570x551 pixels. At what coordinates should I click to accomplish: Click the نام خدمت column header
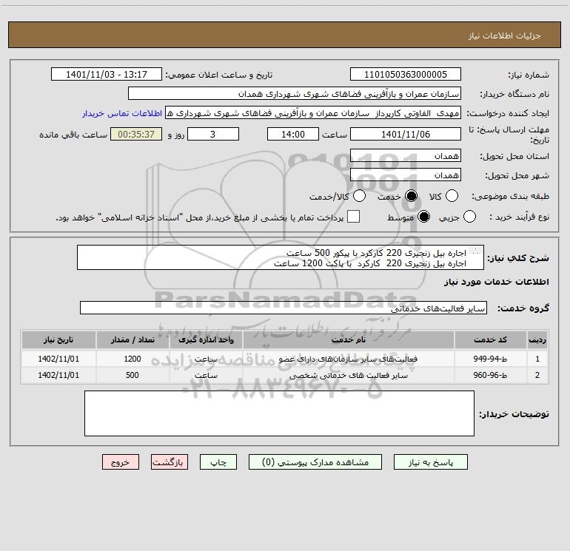tap(348, 339)
